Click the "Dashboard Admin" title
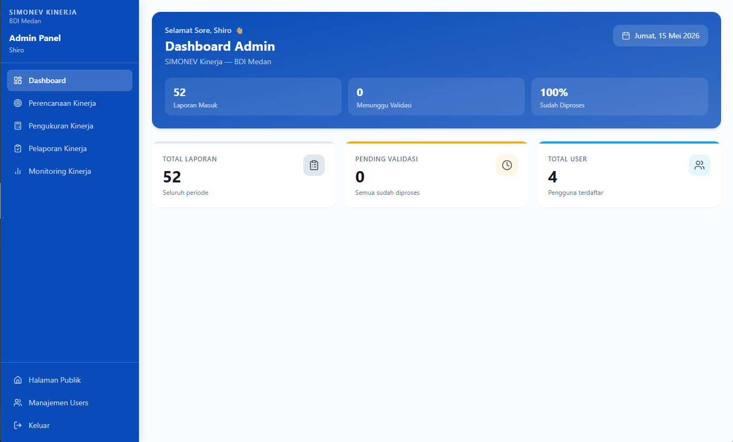Screen dimensions: 733x442 pos(220,46)
